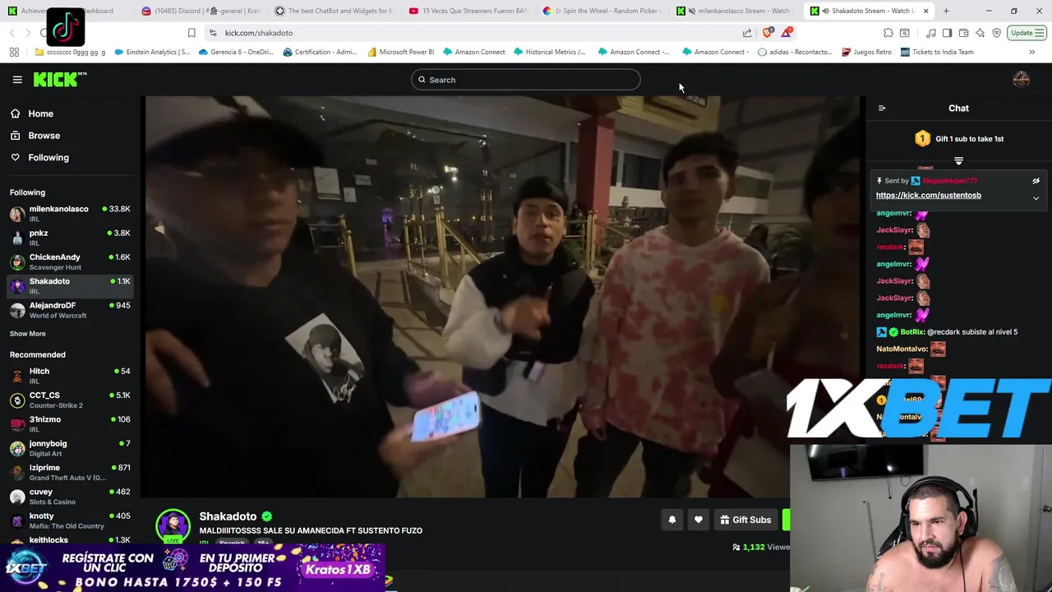Open the Historical Metrics bookmark
The width and height of the screenshot is (1052, 592).
click(550, 52)
